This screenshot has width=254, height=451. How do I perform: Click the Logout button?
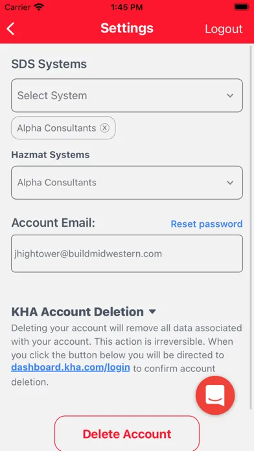tap(224, 29)
